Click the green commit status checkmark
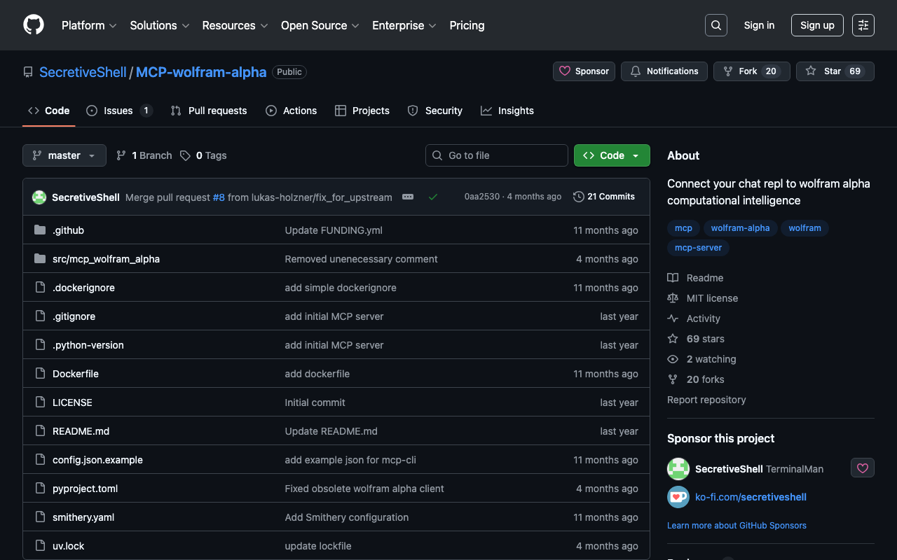The height and width of the screenshot is (560, 897). (x=433, y=197)
